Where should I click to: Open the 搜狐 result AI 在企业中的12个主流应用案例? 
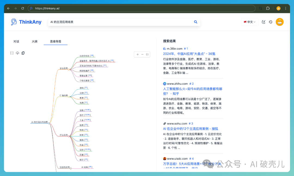[191, 129]
